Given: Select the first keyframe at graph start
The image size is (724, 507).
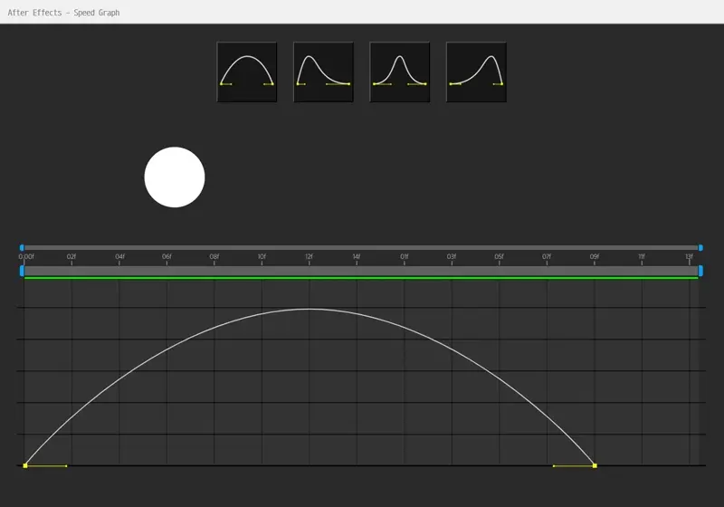Looking at the screenshot, I should (x=25, y=465).
